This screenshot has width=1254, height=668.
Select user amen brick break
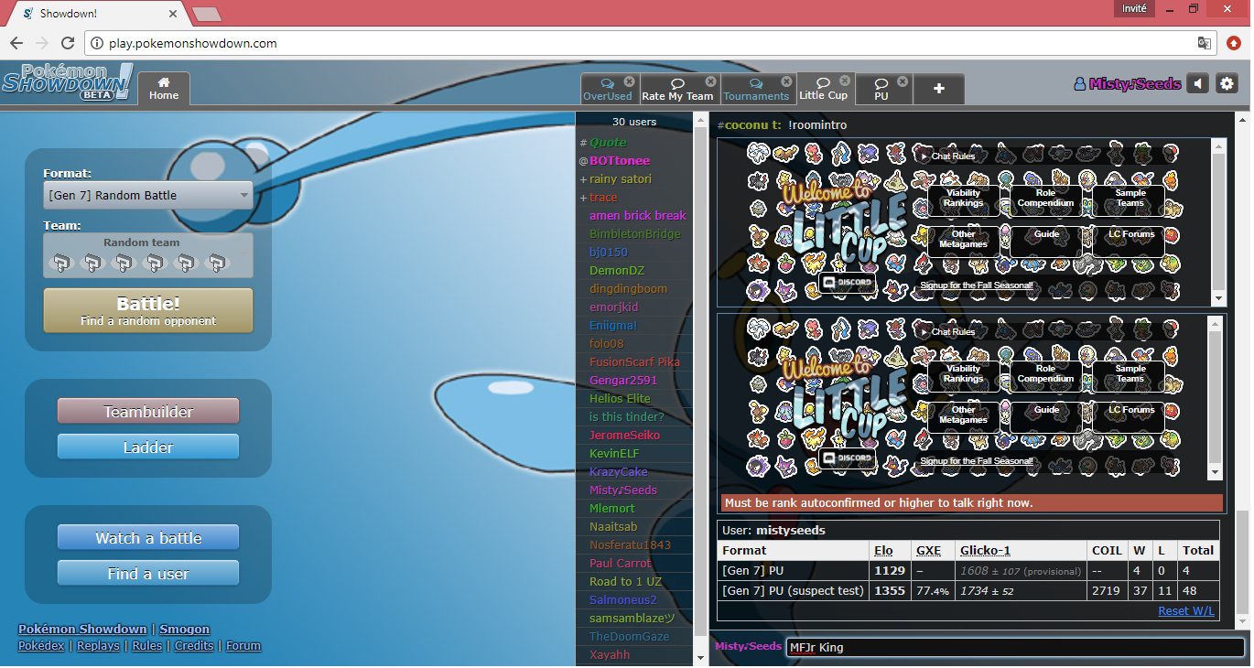tap(633, 215)
